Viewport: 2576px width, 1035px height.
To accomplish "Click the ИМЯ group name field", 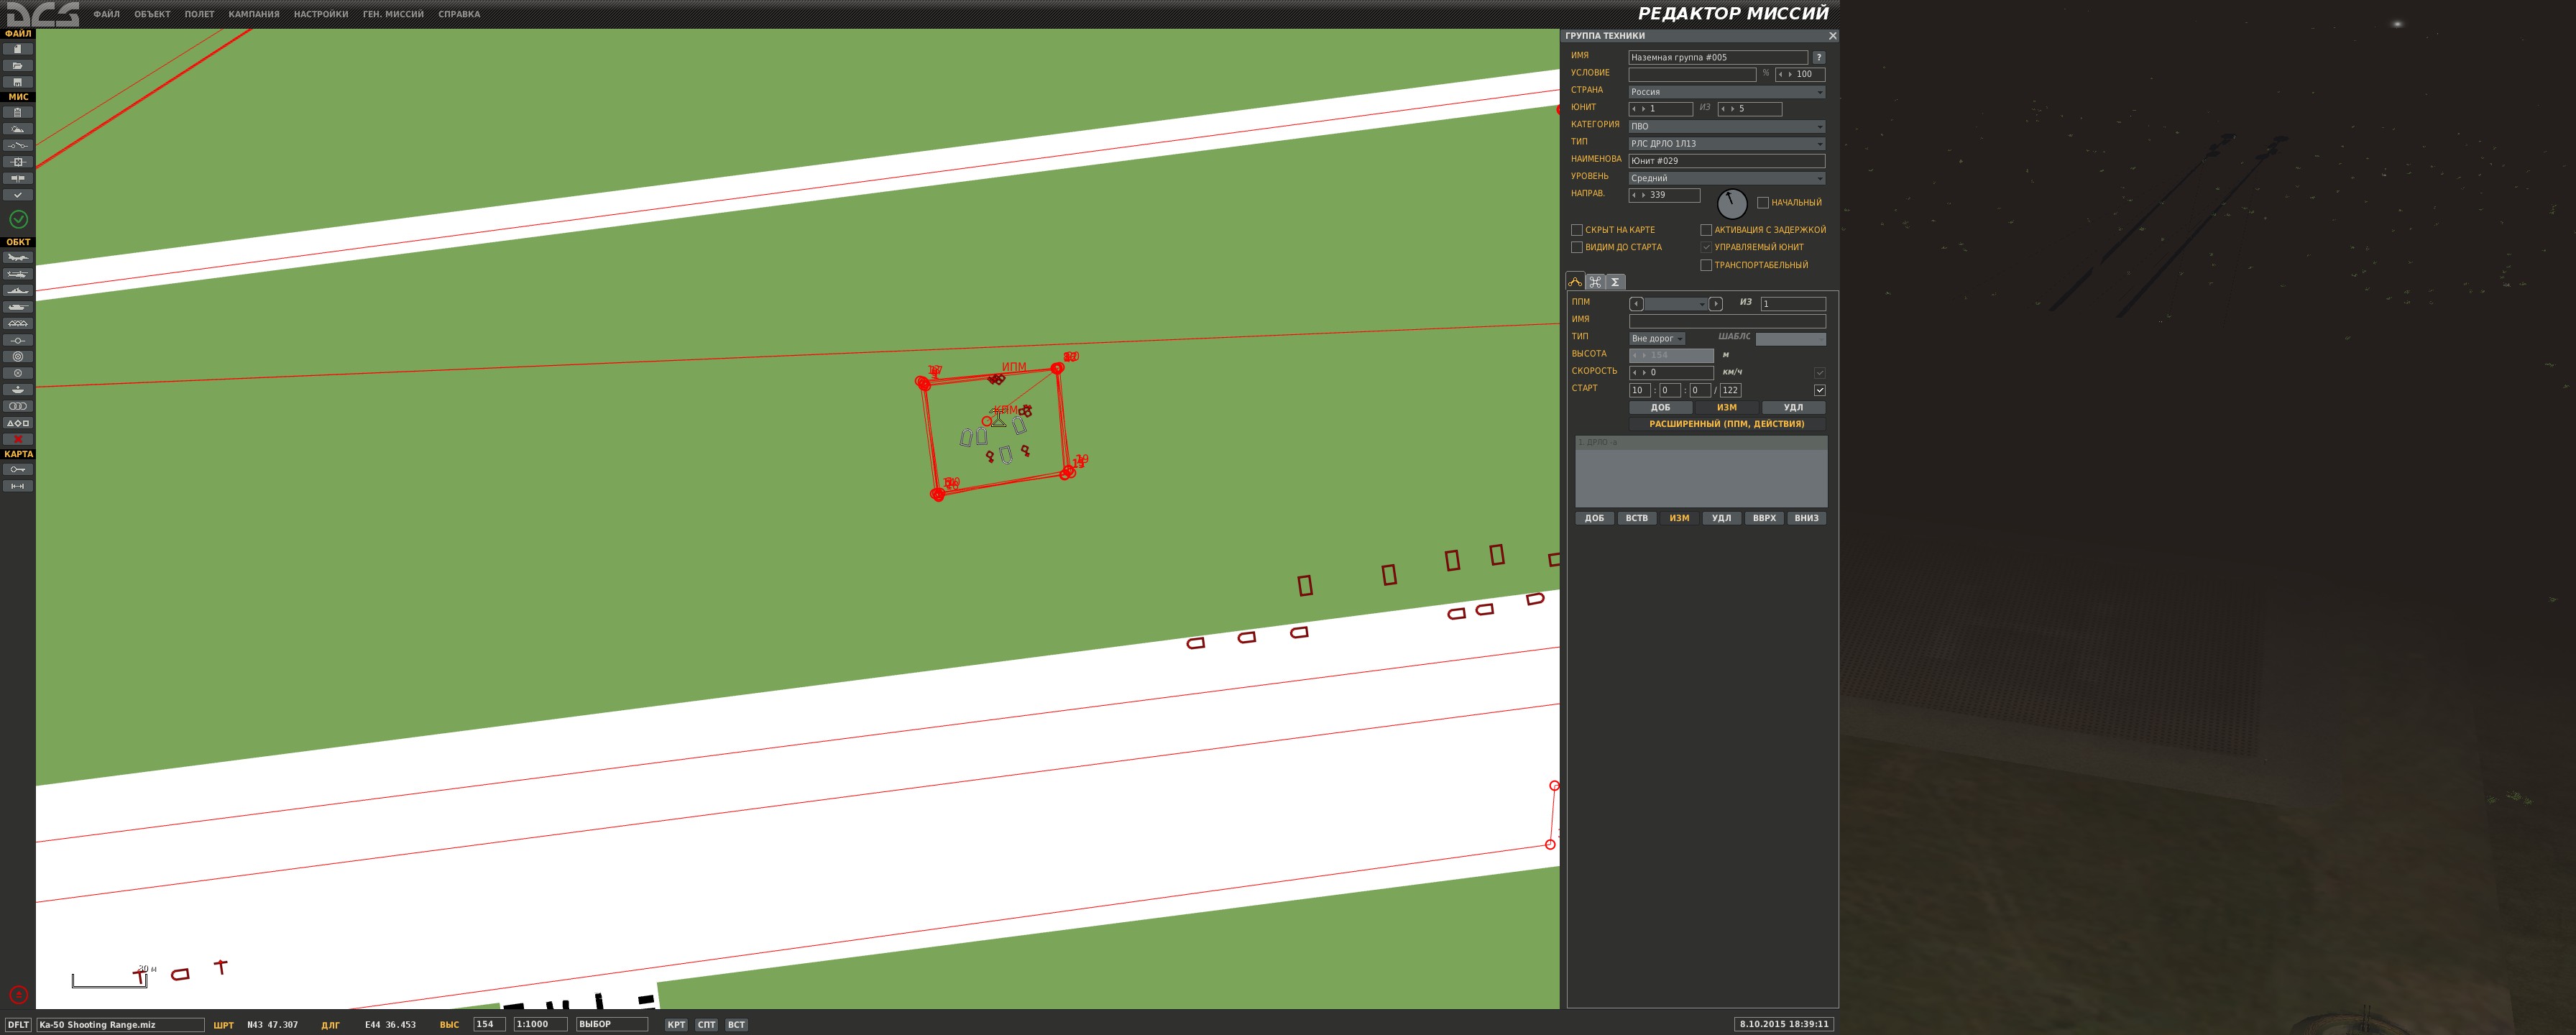I will [x=1718, y=57].
